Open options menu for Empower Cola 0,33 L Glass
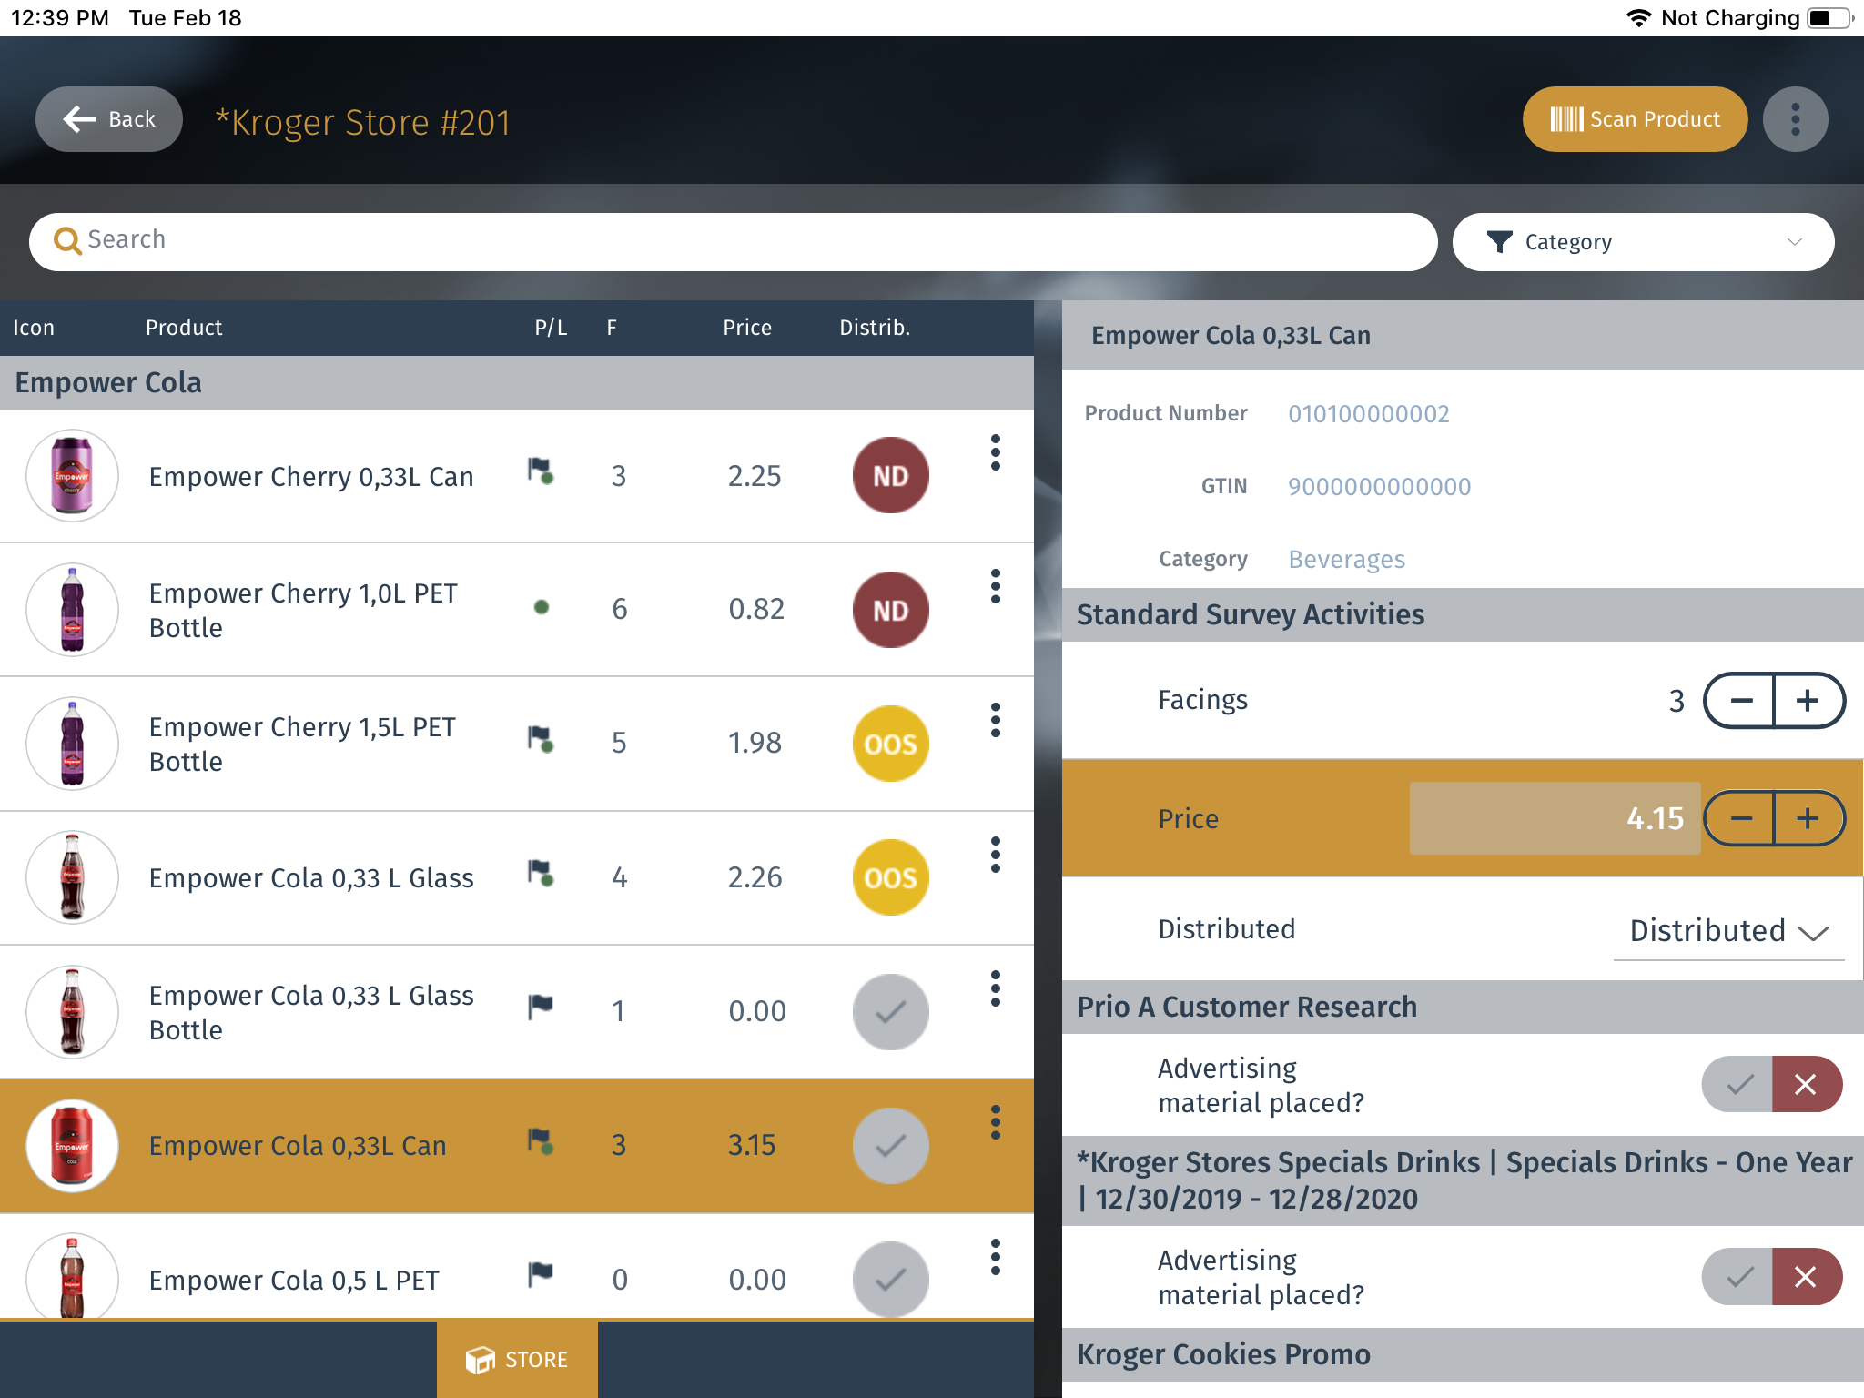The image size is (1864, 1398). 996,855
